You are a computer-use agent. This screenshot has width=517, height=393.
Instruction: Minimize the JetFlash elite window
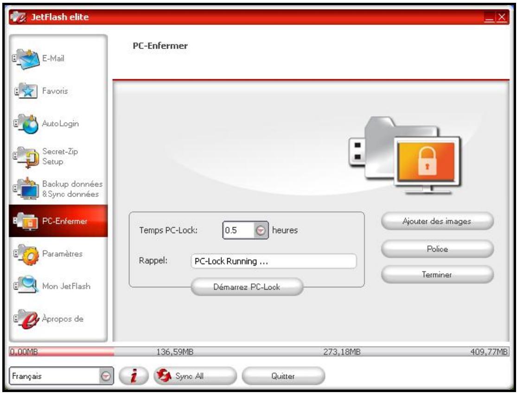[490, 17]
